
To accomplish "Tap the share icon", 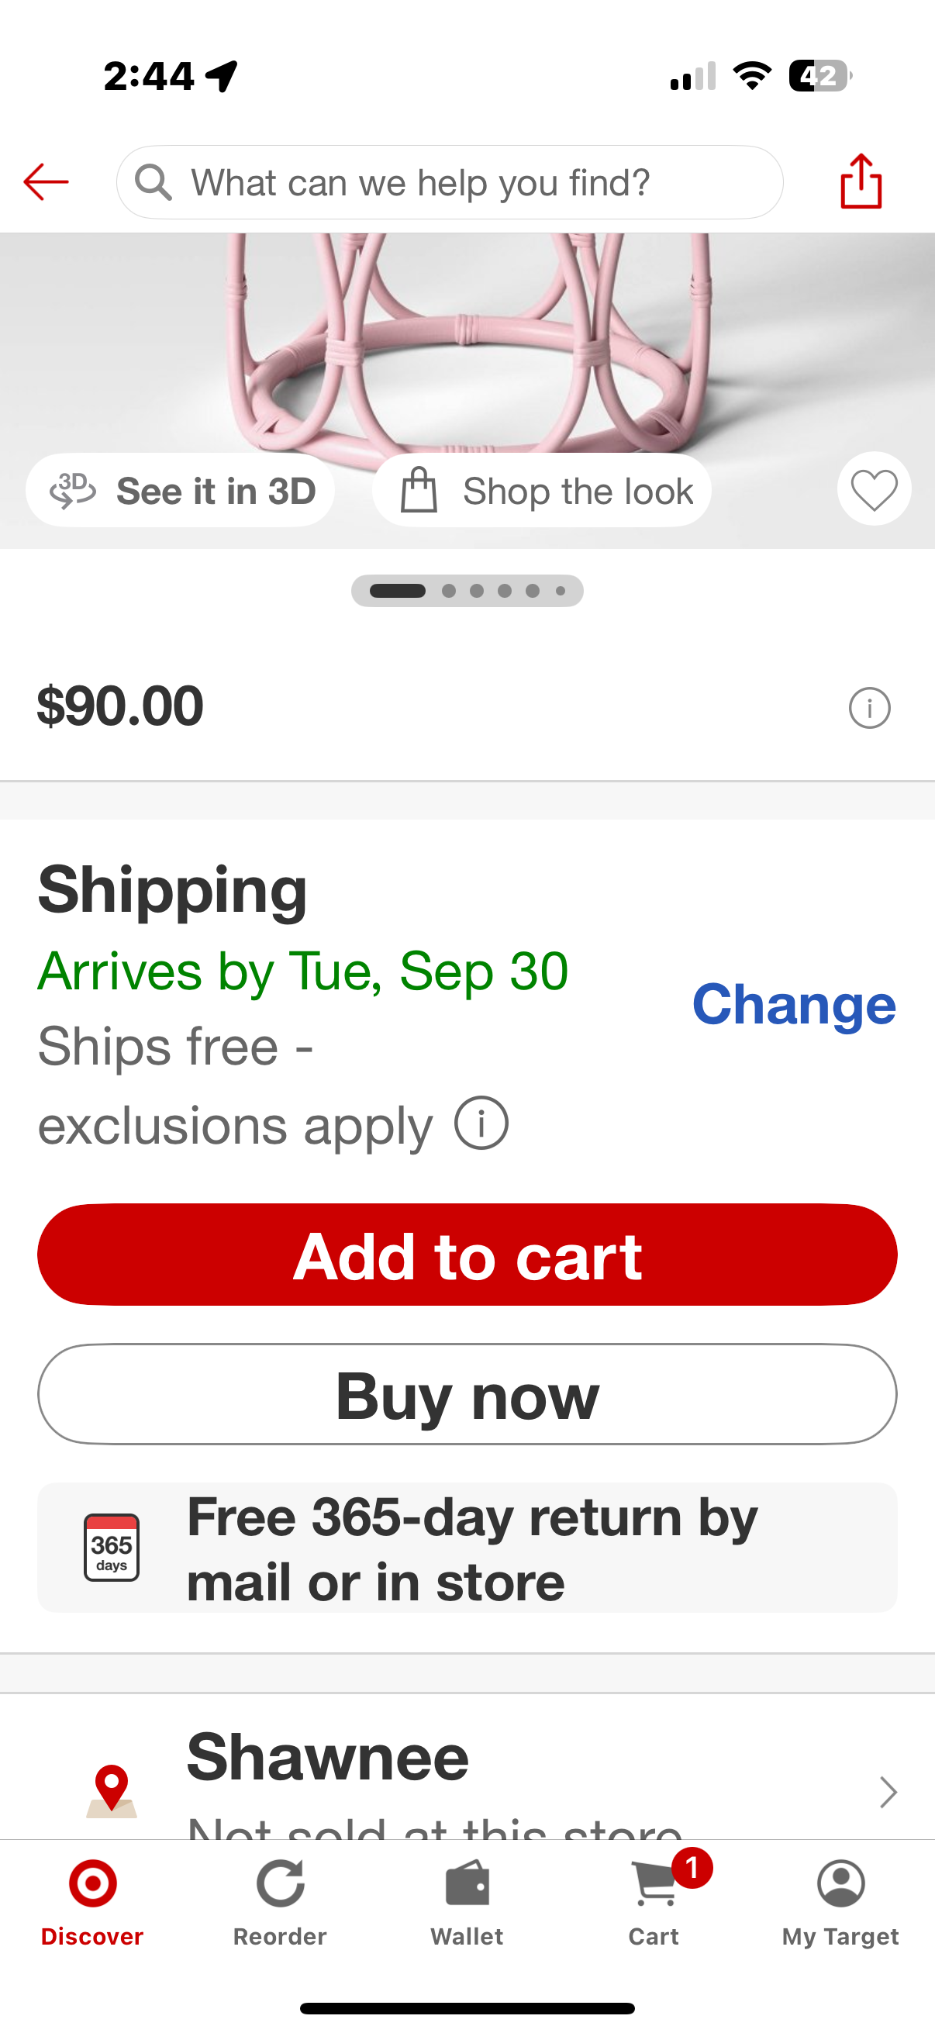I will 861,181.
